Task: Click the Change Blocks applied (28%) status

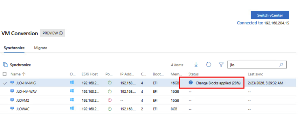Action: (218, 83)
